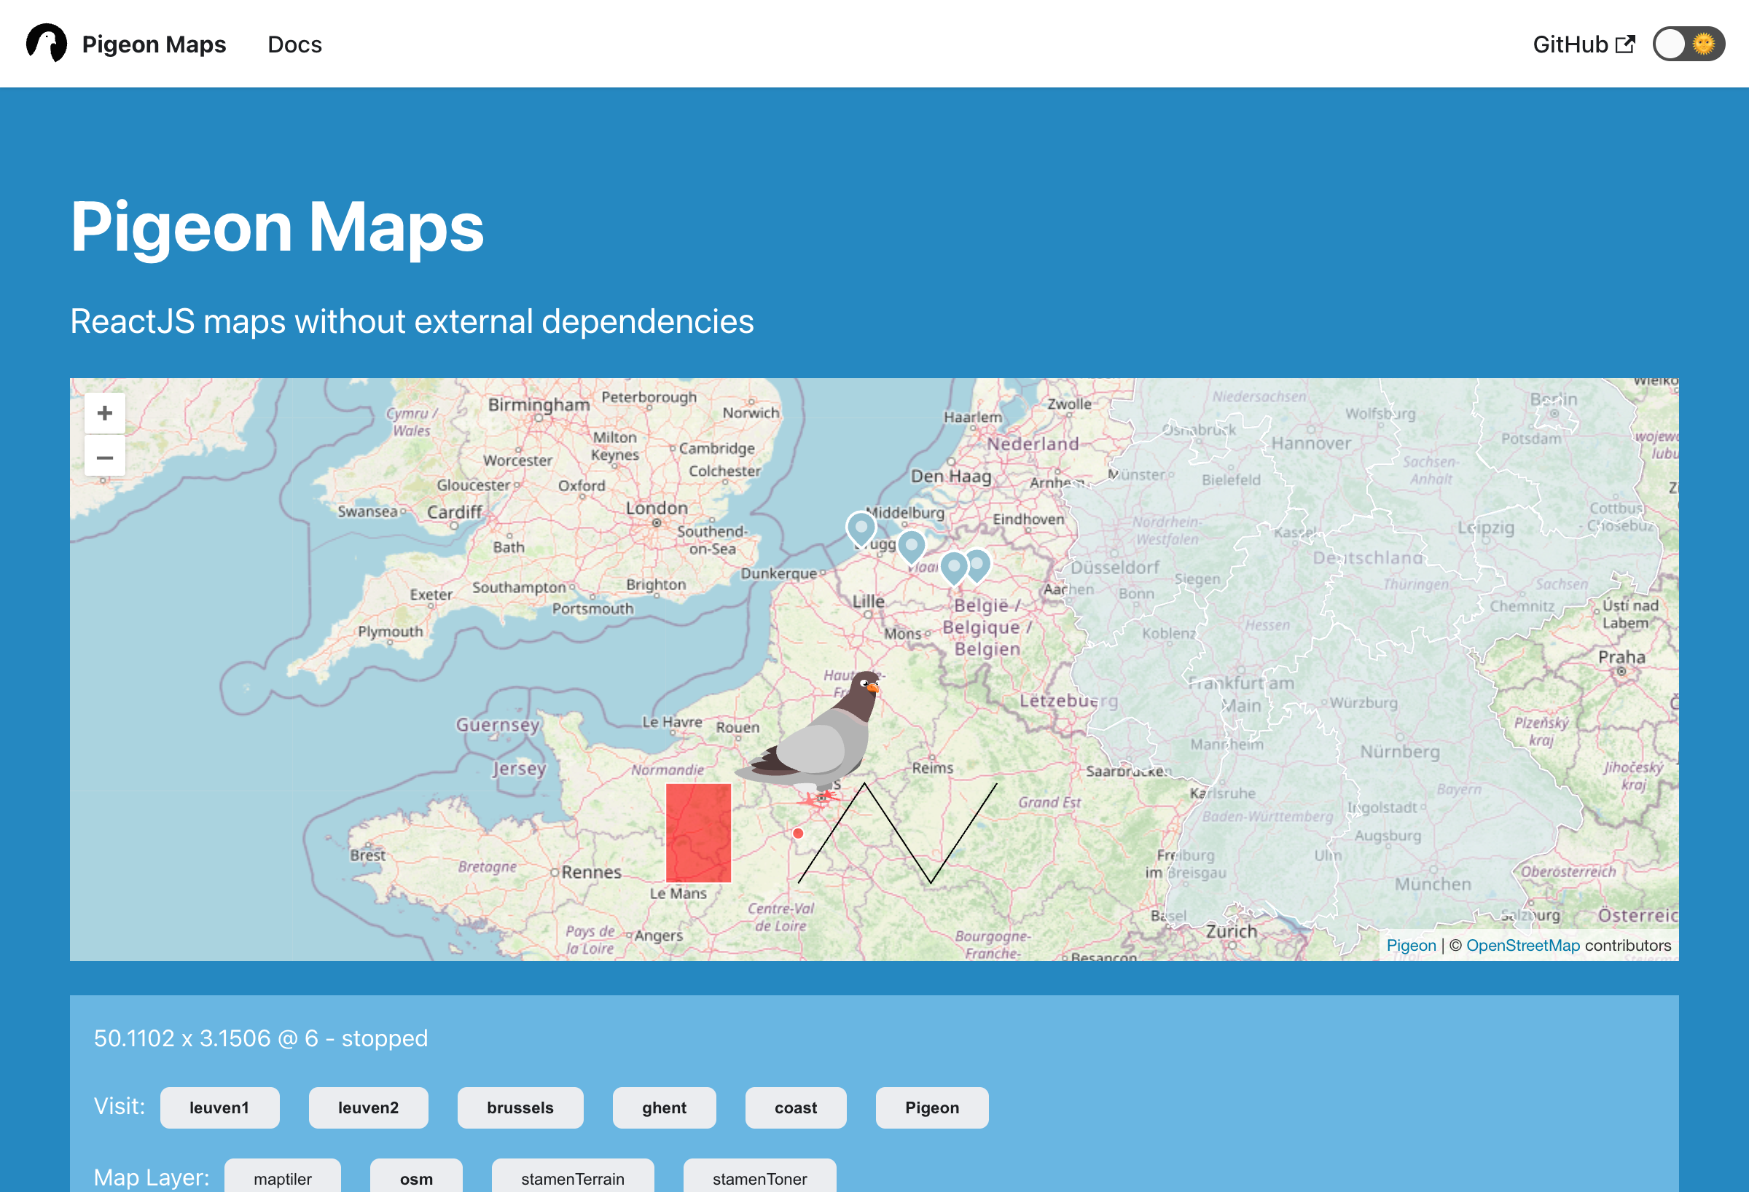Select the map marker overlapping the 'Vlaa' label
The width and height of the screenshot is (1749, 1192).
(x=912, y=548)
